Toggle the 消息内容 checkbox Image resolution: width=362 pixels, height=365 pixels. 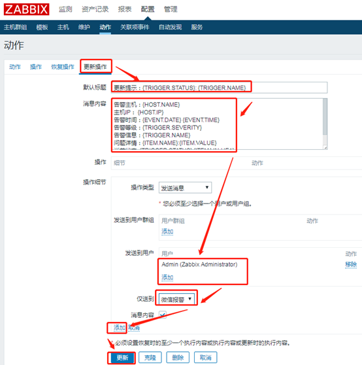(163, 315)
